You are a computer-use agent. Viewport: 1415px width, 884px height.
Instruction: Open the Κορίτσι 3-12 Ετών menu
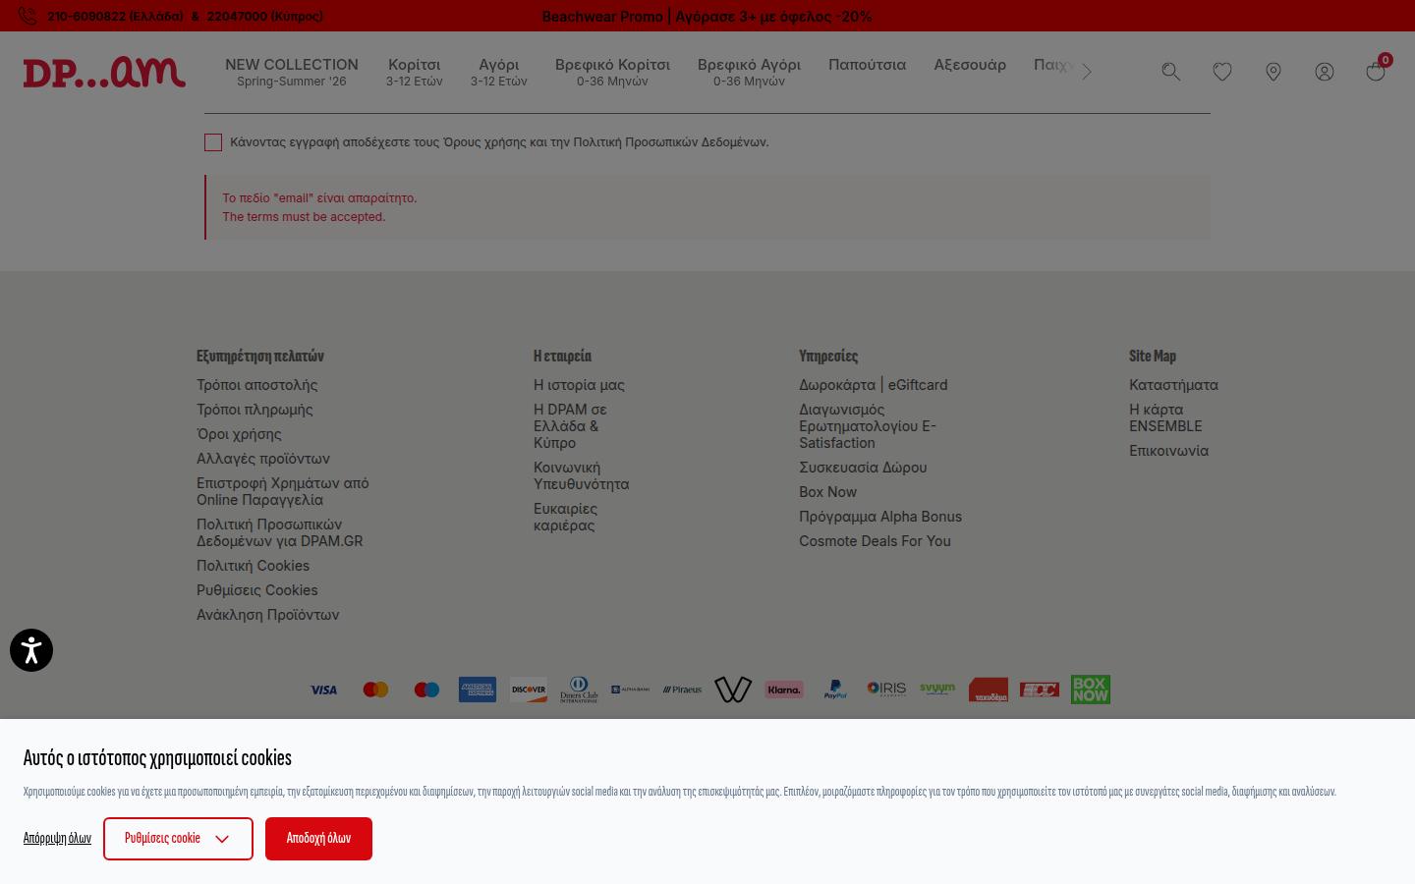[x=414, y=72]
